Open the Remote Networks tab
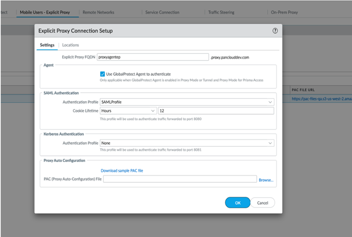The image size is (352, 237). click(x=98, y=12)
